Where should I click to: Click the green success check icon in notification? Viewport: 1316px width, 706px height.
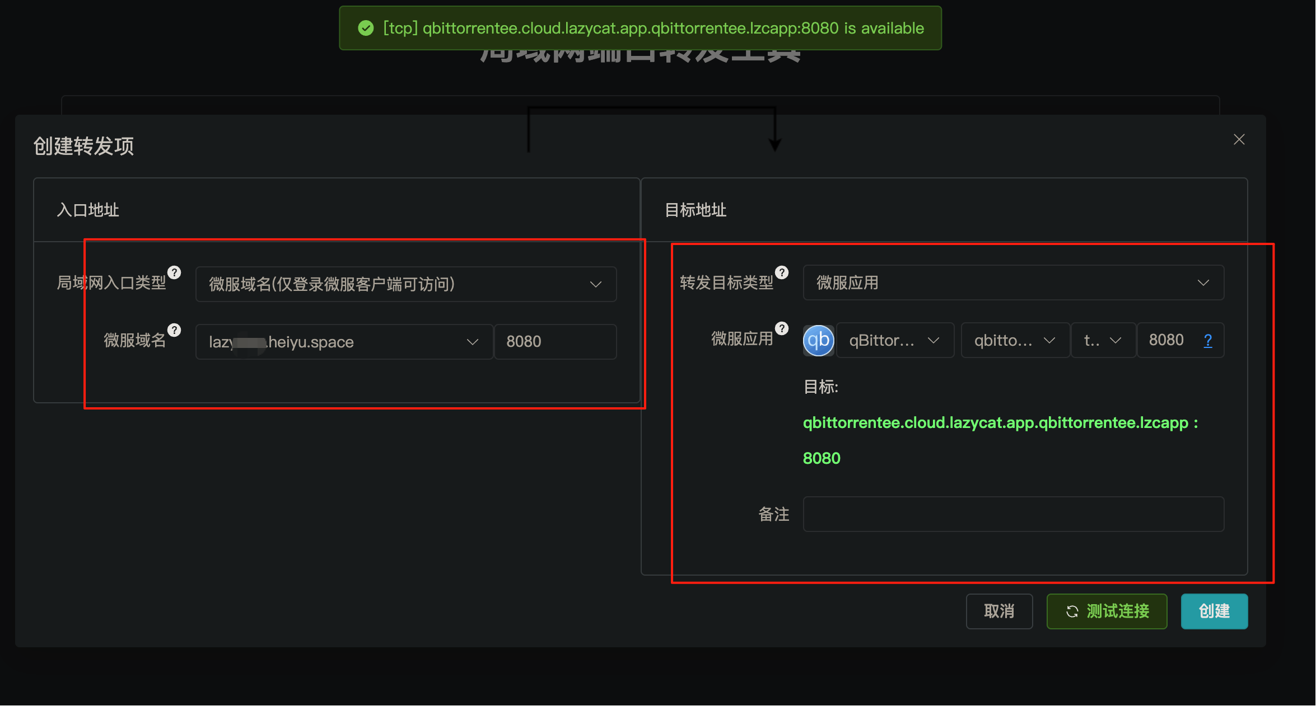click(366, 28)
